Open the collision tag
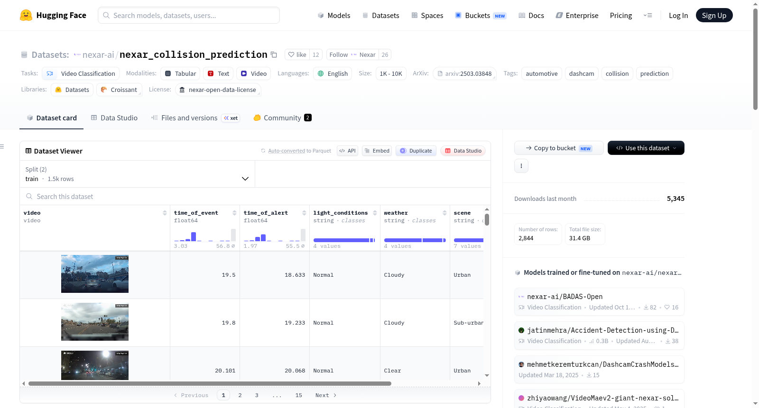This screenshot has height=408, width=759. 617,73
